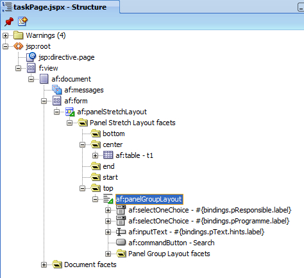Click the red pushpin freeze icon

[9, 22]
